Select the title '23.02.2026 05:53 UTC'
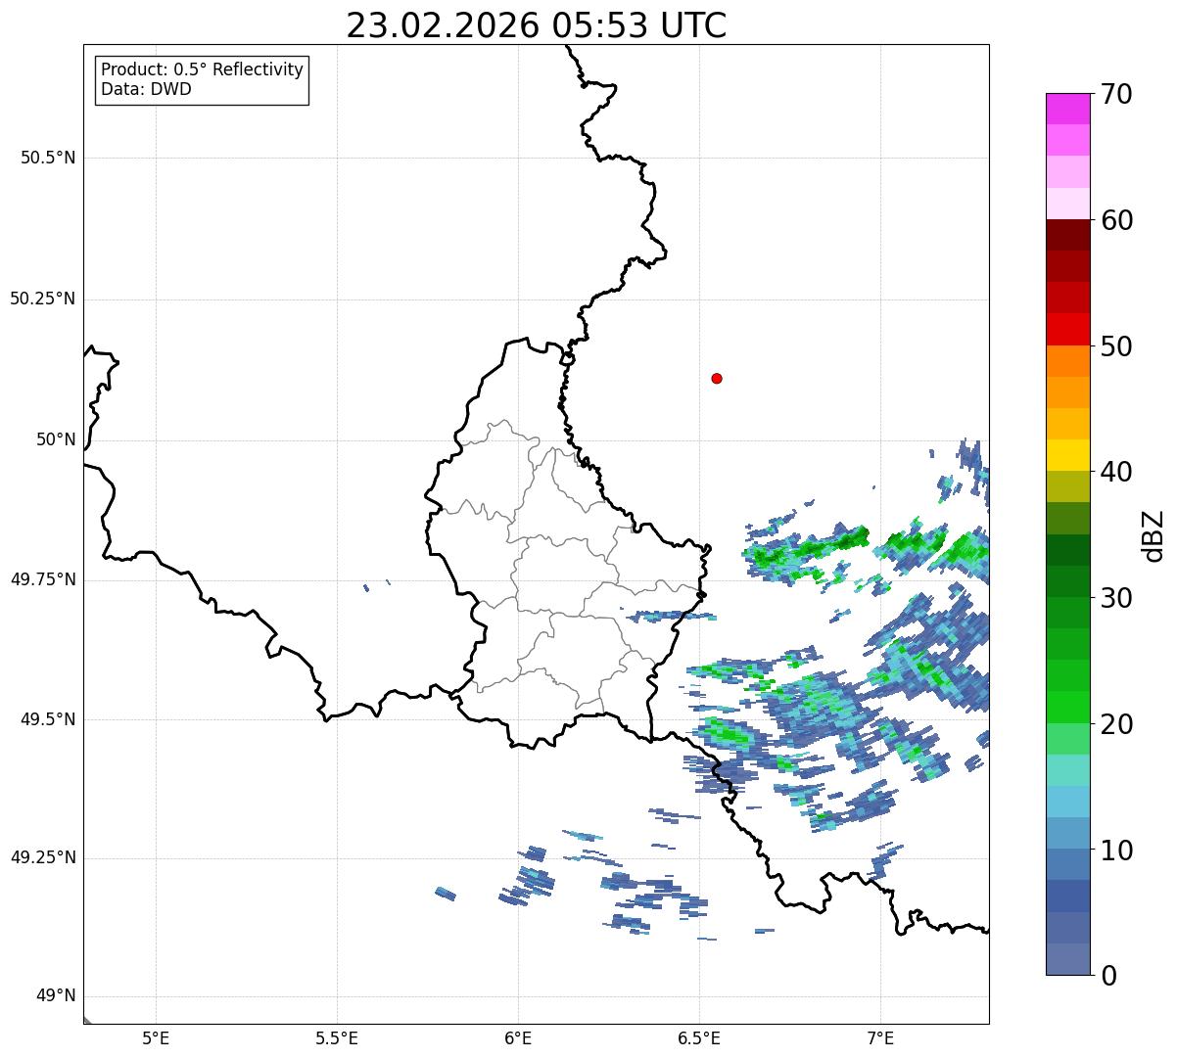This screenshot has height=1058, width=1177. tap(537, 25)
